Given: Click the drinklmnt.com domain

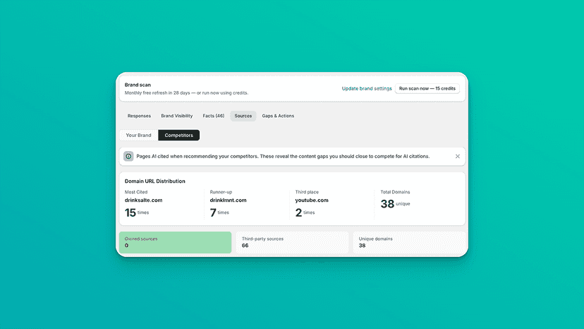Looking at the screenshot, I should click(x=228, y=201).
